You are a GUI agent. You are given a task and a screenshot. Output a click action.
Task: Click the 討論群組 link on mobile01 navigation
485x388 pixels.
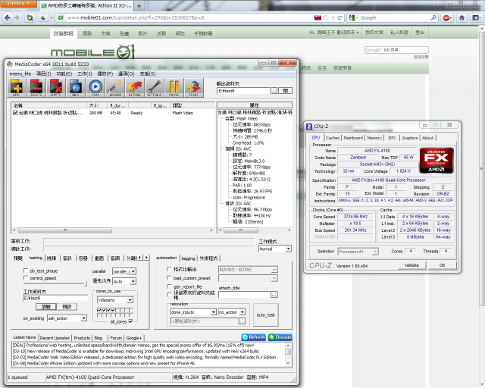(64, 33)
